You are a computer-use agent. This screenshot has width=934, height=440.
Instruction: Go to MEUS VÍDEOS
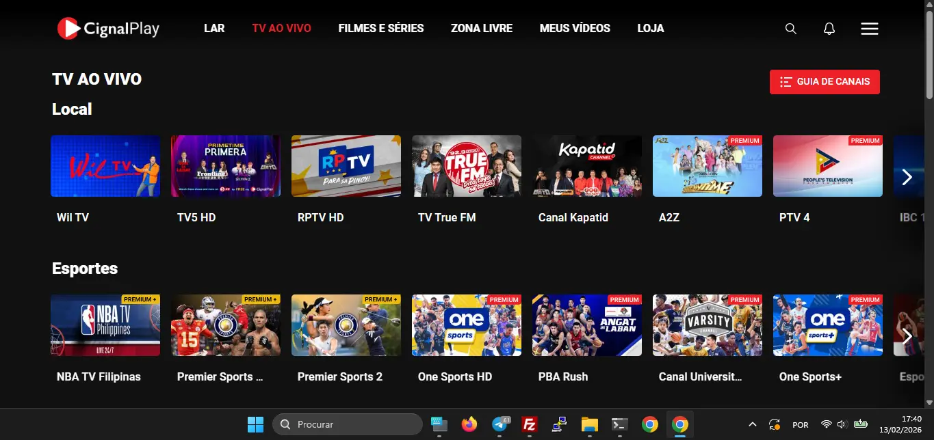pos(575,29)
